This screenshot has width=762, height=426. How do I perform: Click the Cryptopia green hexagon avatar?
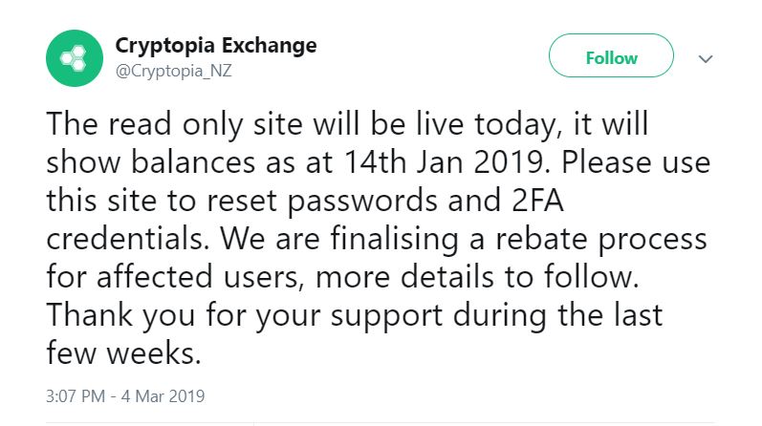pyautogui.click(x=74, y=56)
